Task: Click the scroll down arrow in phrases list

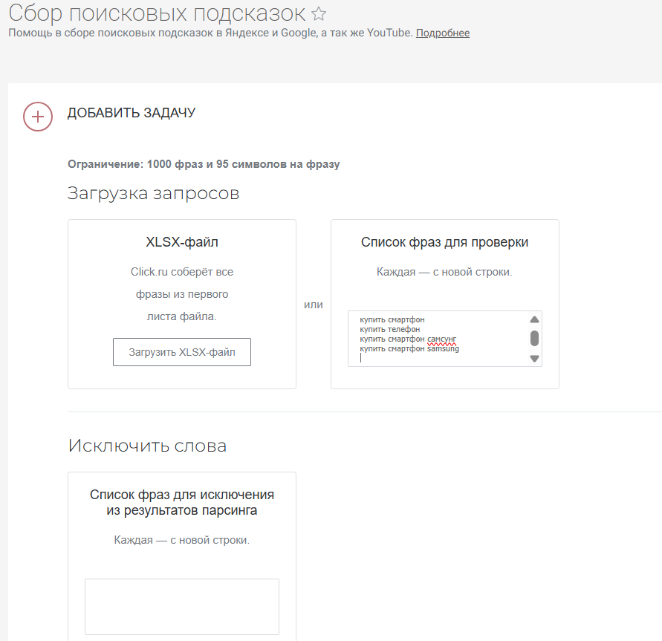Action: click(x=533, y=359)
